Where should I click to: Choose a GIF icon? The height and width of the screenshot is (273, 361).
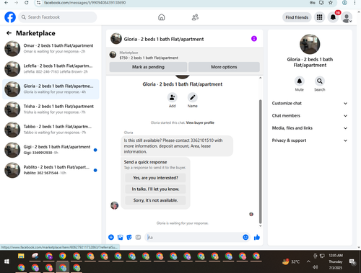coord(138,237)
